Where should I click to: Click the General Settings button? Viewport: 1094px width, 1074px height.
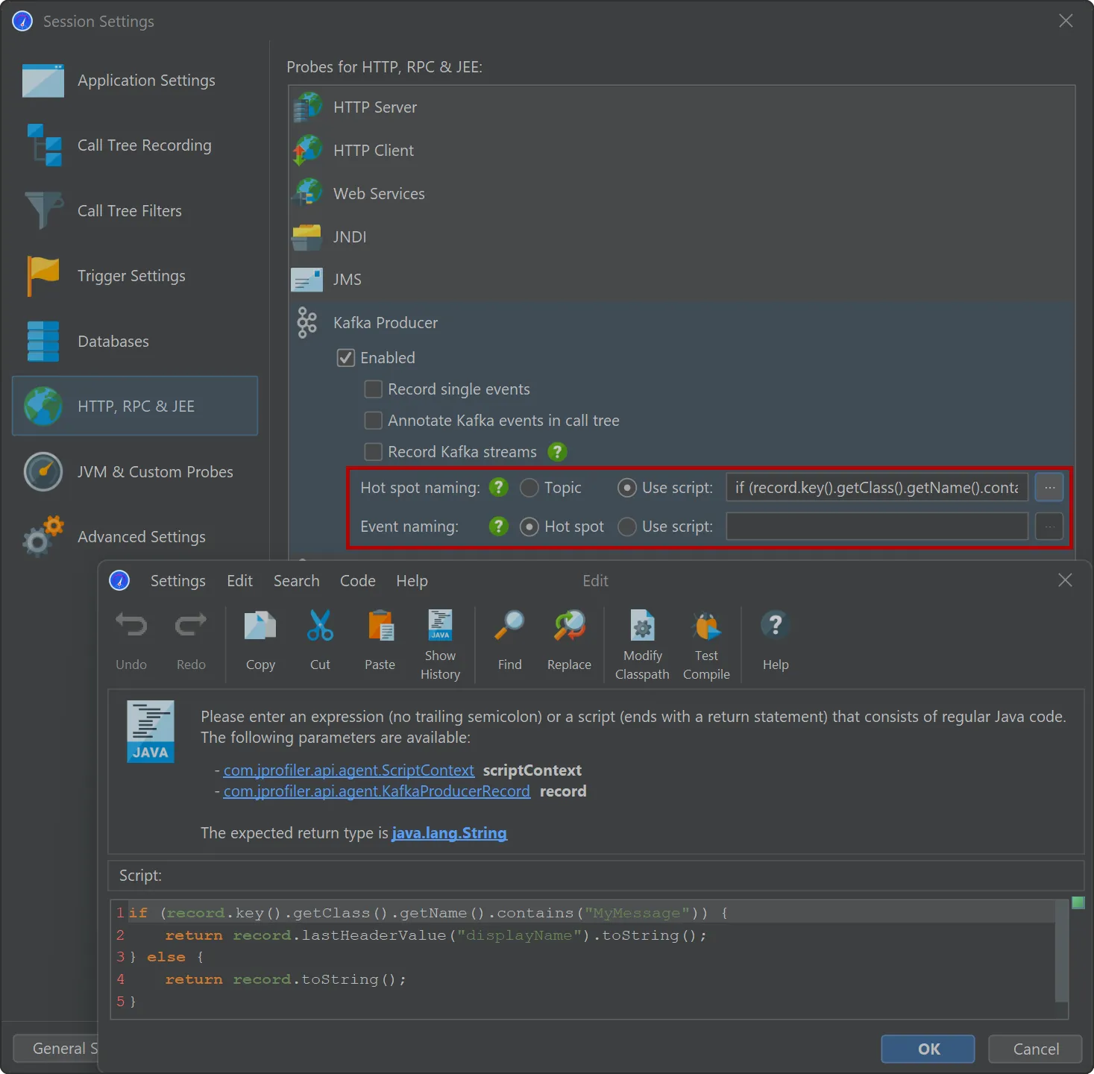click(x=56, y=1049)
